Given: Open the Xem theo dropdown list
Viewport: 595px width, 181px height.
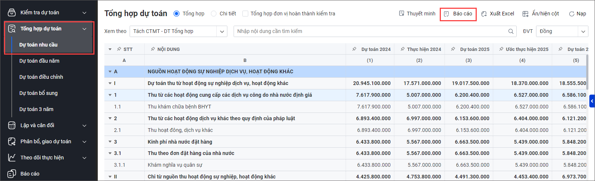Looking at the screenshot, I should pos(222,32).
